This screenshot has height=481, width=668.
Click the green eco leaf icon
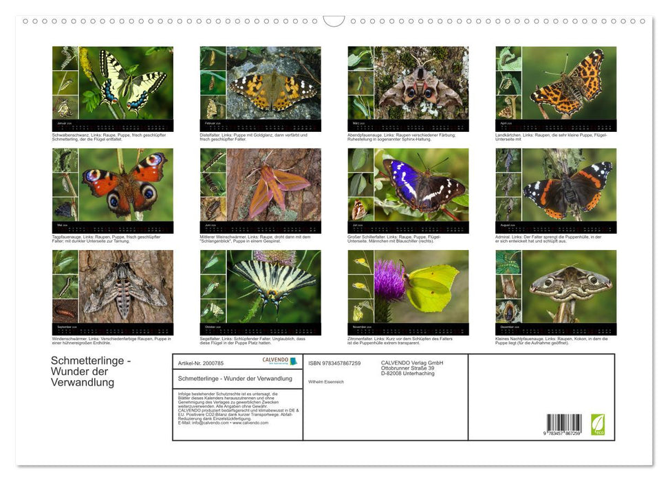[x=598, y=424]
